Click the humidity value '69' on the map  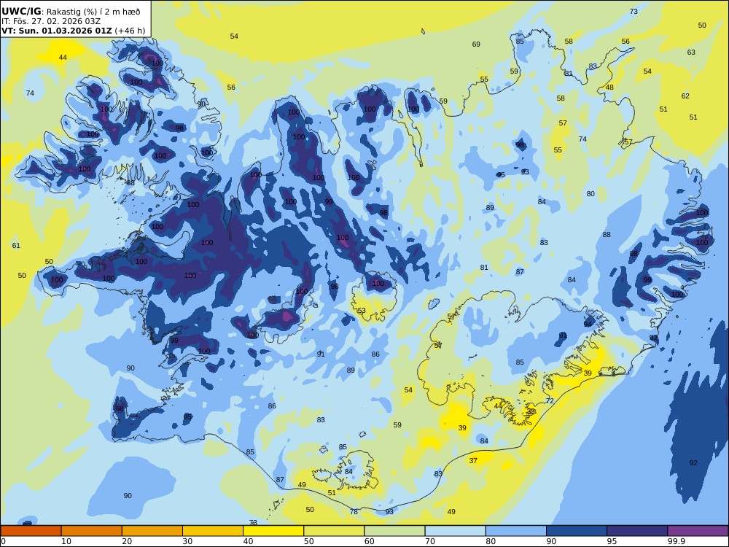click(x=476, y=44)
